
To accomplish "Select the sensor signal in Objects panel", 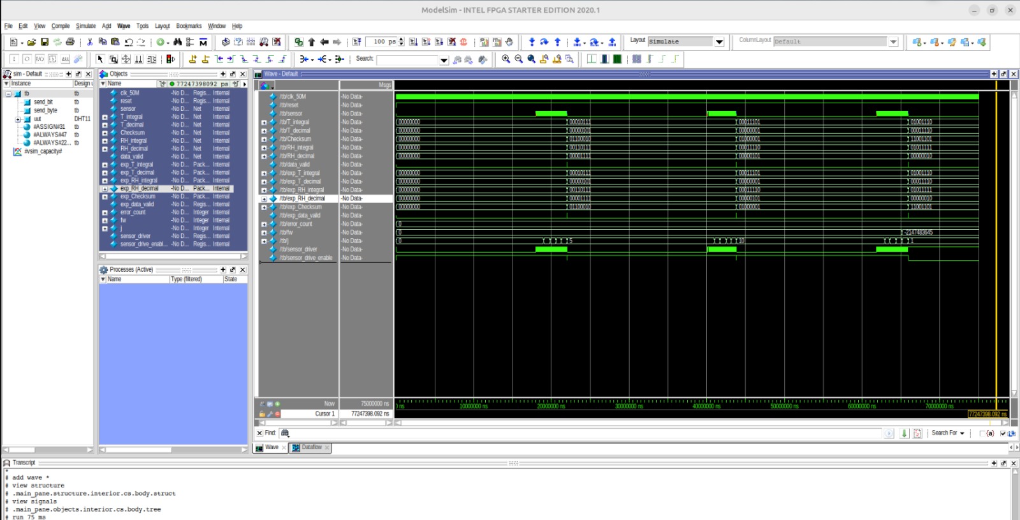I will pos(127,109).
